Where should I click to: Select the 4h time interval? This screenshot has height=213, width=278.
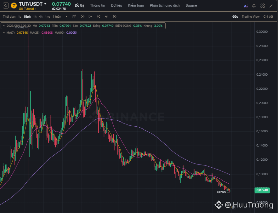pos(41,17)
